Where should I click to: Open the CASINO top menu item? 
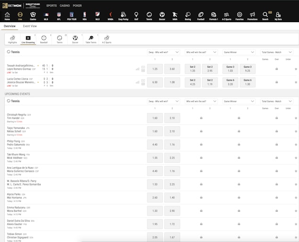click(65, 6)
